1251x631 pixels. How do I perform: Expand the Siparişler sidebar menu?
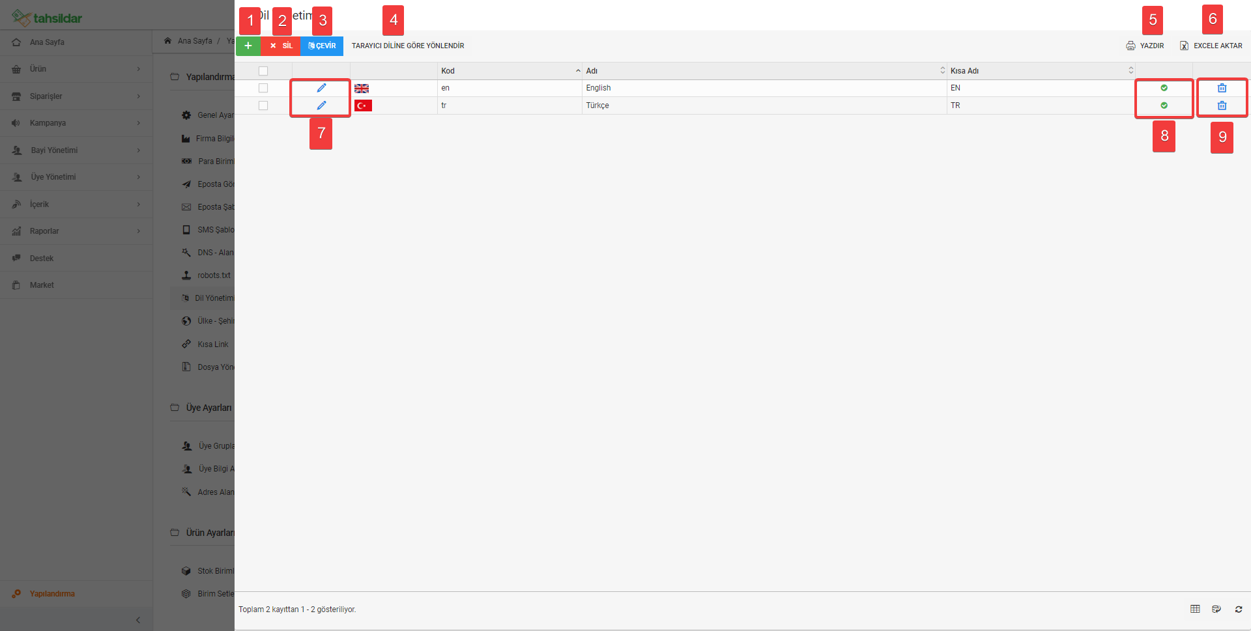click(x=76, y=96)
